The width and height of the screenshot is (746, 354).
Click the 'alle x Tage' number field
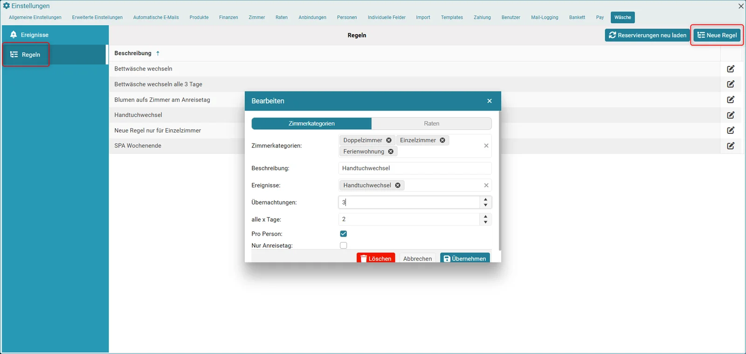[x=409, y=219]
